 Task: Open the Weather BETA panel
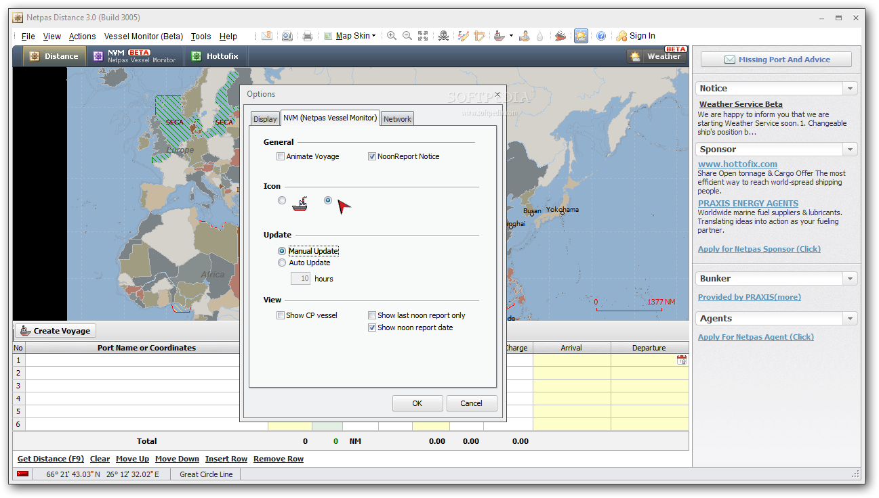click(656, 56)
